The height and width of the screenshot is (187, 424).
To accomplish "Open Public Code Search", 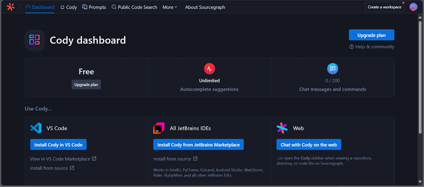I will pos(134,7).
